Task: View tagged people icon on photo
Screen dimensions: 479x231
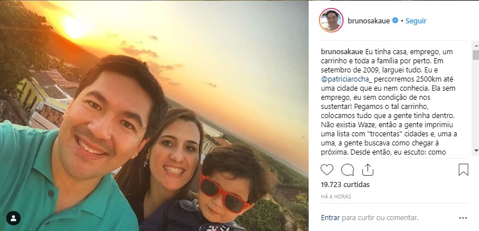Action: [x=14, y=218]
